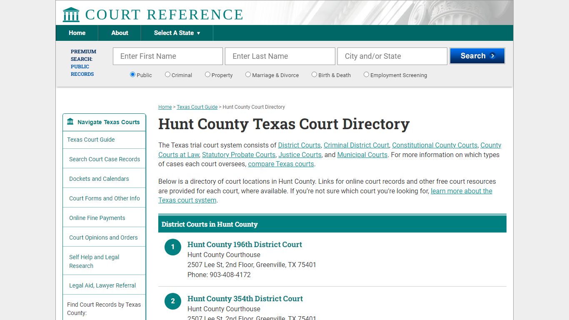Click the arrow icon inside Search button

[x=493, y=56]
